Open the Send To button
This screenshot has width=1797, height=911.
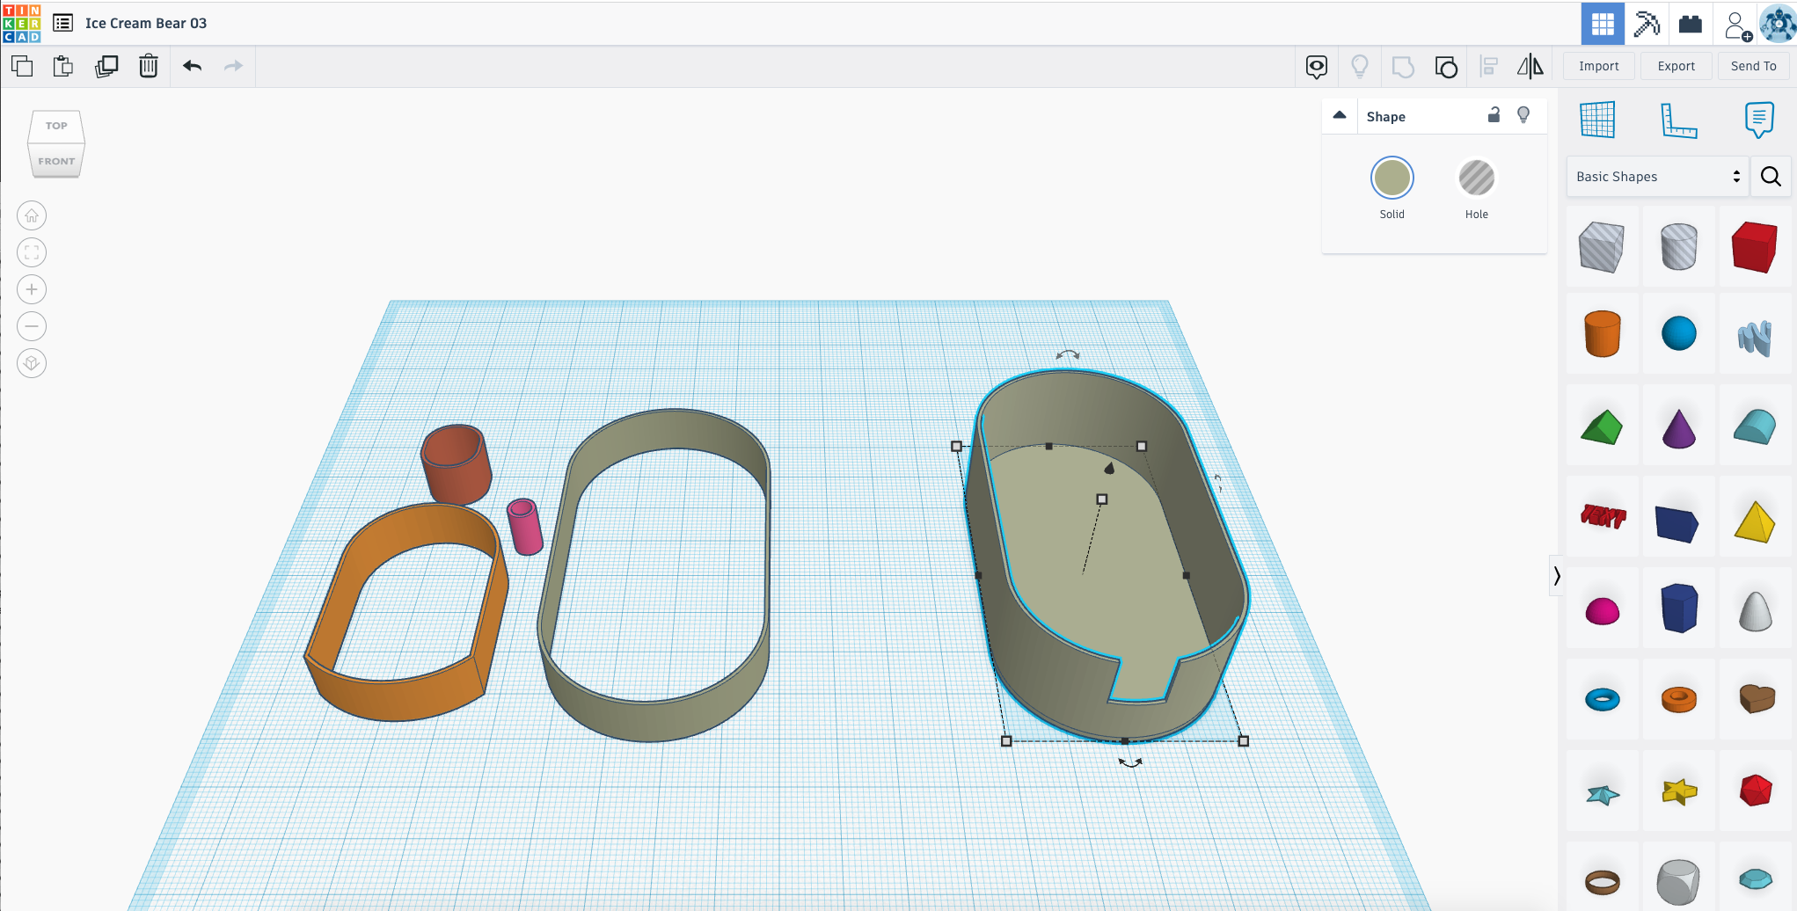click(1753, 66)
